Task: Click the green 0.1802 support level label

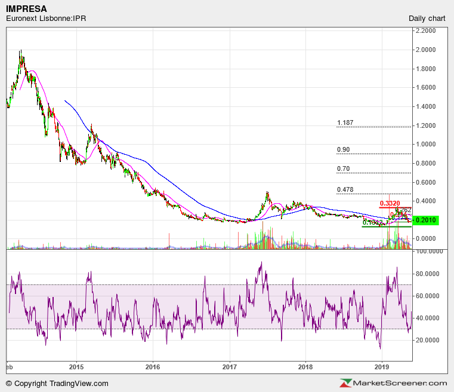Action: (x=373, y=223)
